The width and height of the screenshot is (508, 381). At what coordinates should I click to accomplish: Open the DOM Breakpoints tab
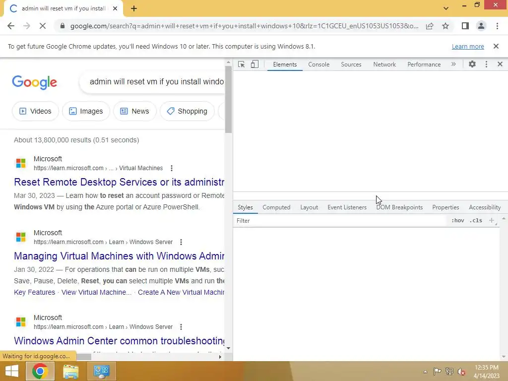pyautogui.click(x=399, y=207)
